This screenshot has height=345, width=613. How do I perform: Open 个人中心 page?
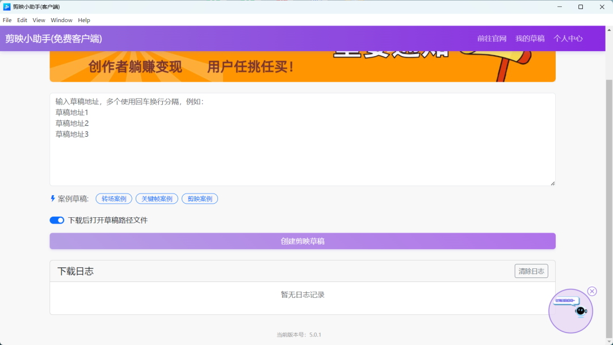click(568, 38)
